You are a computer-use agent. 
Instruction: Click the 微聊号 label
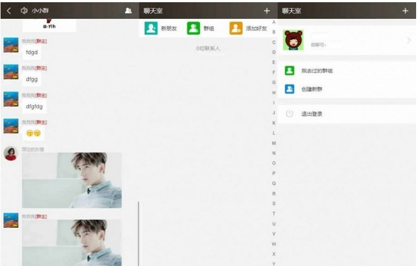click(318, 45)
